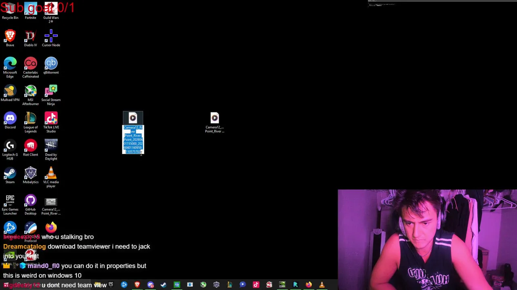Image resolution: width=517 pixels, height=290 pixels.
Task: Open VLC from the taskbar
Action: [322, 285]
